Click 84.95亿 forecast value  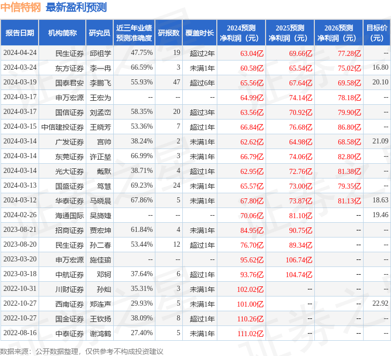click(251, 230)
